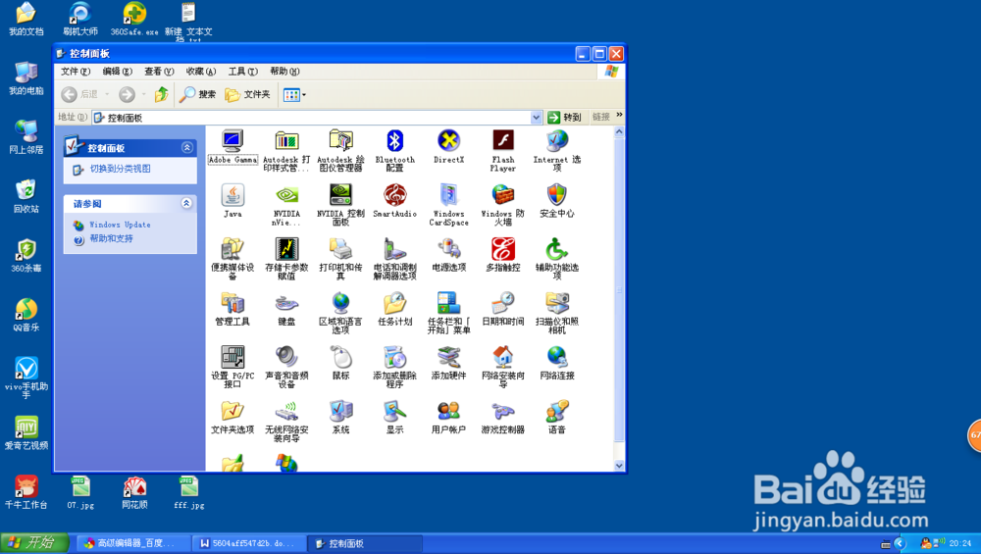Click the 搜索 toolbar button
981x554 pixels.
[198, 94]
